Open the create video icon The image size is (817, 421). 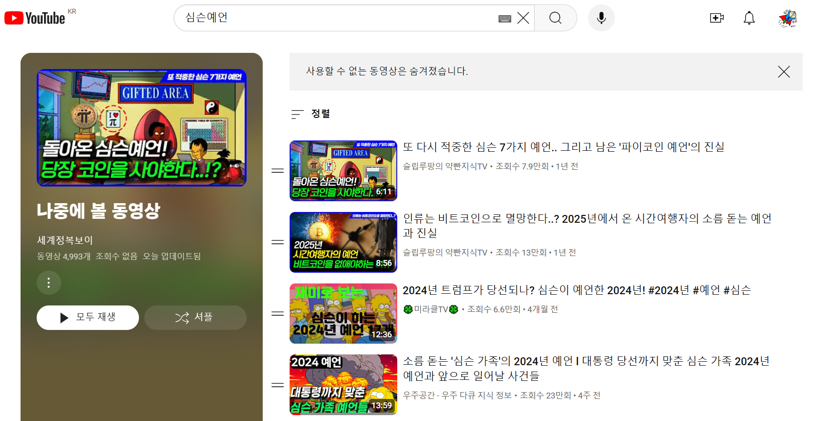tap(717, 18)
